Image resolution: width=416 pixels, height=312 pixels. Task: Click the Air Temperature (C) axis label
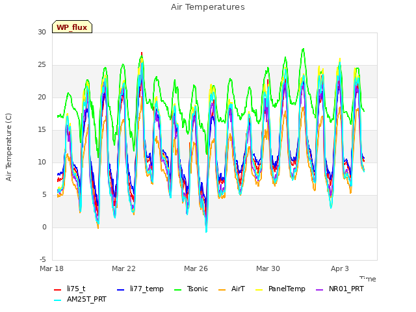[x=8, y=148]
